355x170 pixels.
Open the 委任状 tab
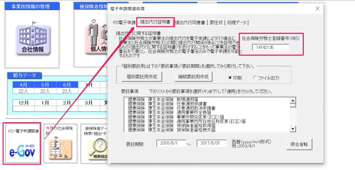pyautogui.click(x=216, y=23)
